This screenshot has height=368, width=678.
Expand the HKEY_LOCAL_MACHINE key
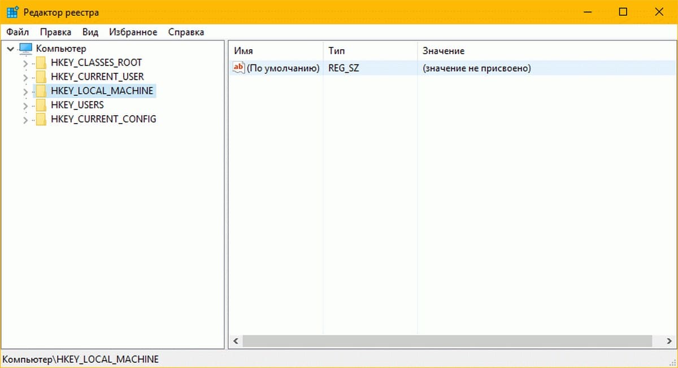coord(25,91)
